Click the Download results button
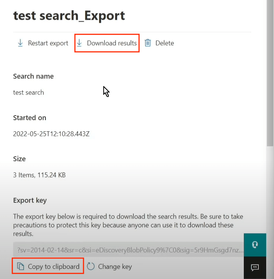 point(107,43)
